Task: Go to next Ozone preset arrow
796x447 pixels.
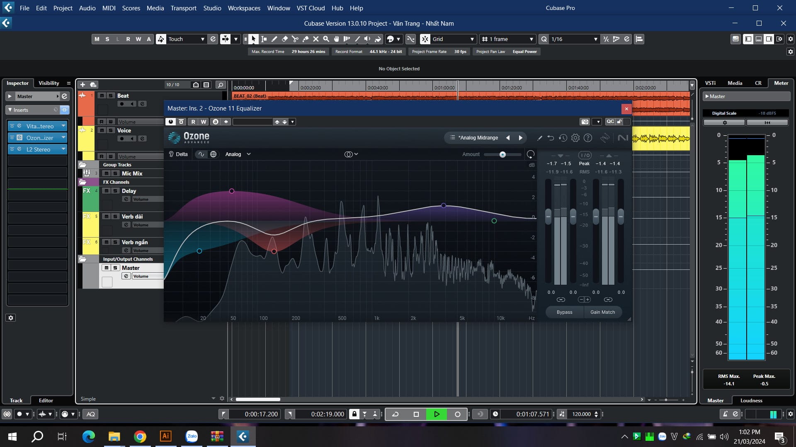Action: tap(521, 137)
